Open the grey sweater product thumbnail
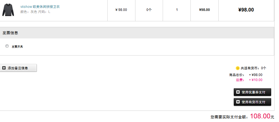This screenshot has width=279, height=122. pyautogui.click(x=8, y=10)
